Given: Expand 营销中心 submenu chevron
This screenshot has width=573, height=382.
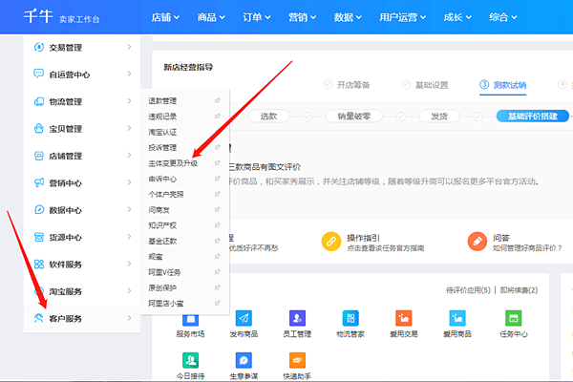Looking at the screenshot, I should tap(129, 182).
